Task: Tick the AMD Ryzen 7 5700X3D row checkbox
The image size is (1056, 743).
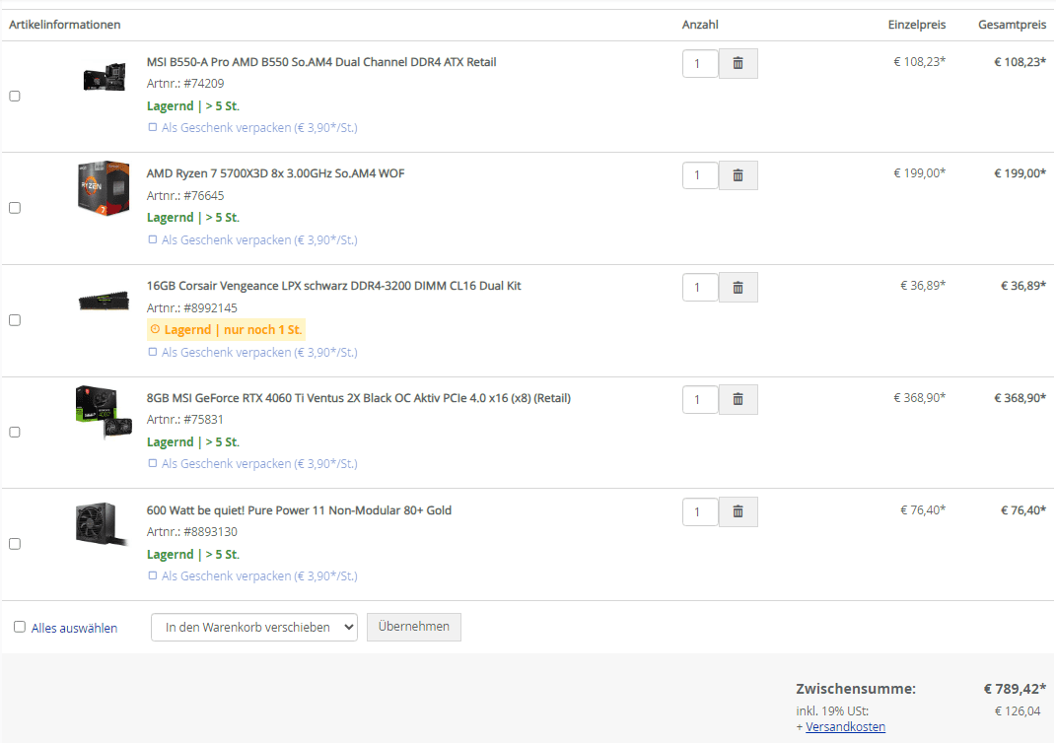Action: [x=15, y=208]
